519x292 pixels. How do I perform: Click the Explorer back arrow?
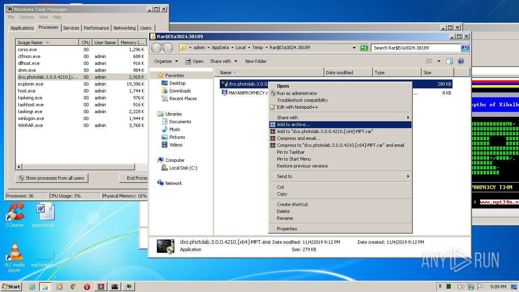157,48
